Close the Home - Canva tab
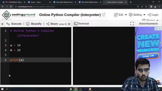Viewport: 162px width, 91px height. [50, 2]
